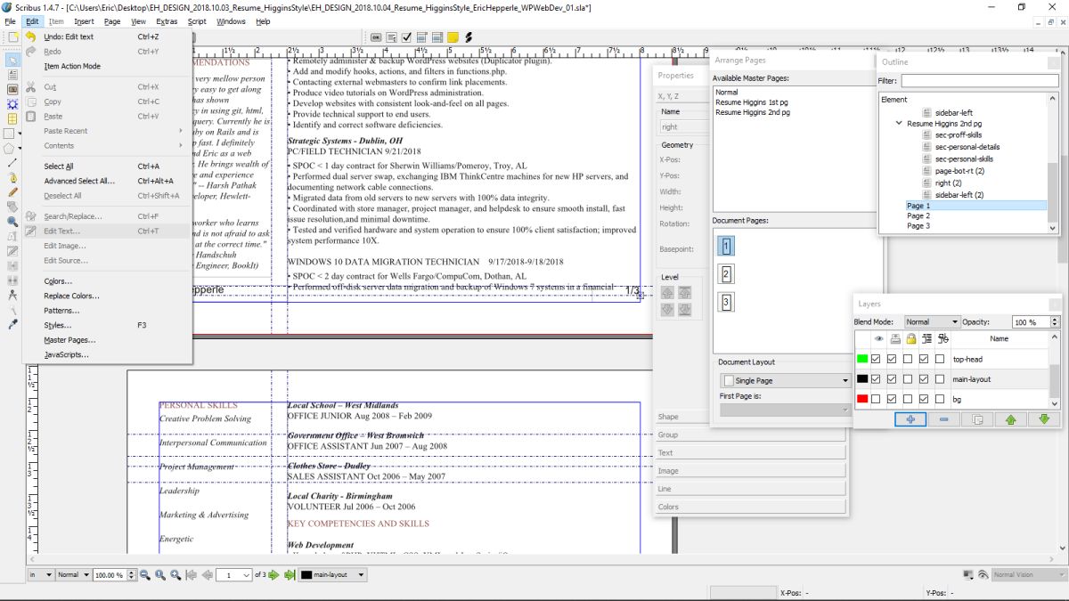The image size is (1069, 601).
Task: Enable visibility of bg layer
Action: 877,399
